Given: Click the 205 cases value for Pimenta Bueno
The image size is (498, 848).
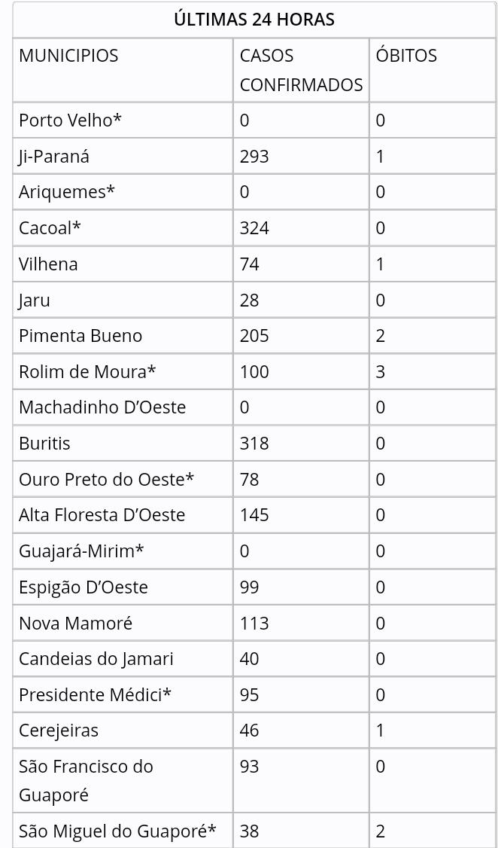Looking at the screenshot, I should 254,336.
